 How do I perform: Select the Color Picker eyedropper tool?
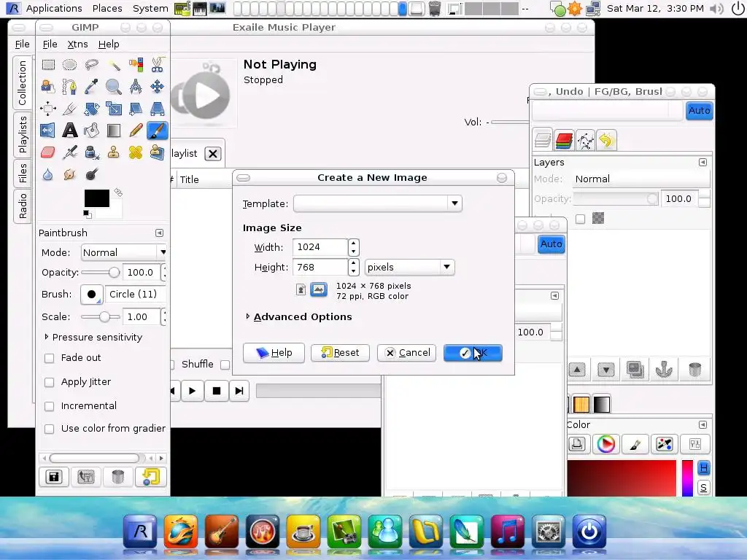91,87
